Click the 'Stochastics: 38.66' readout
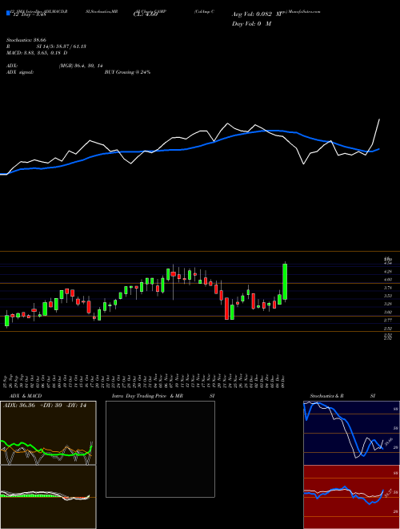 point(26,40)
